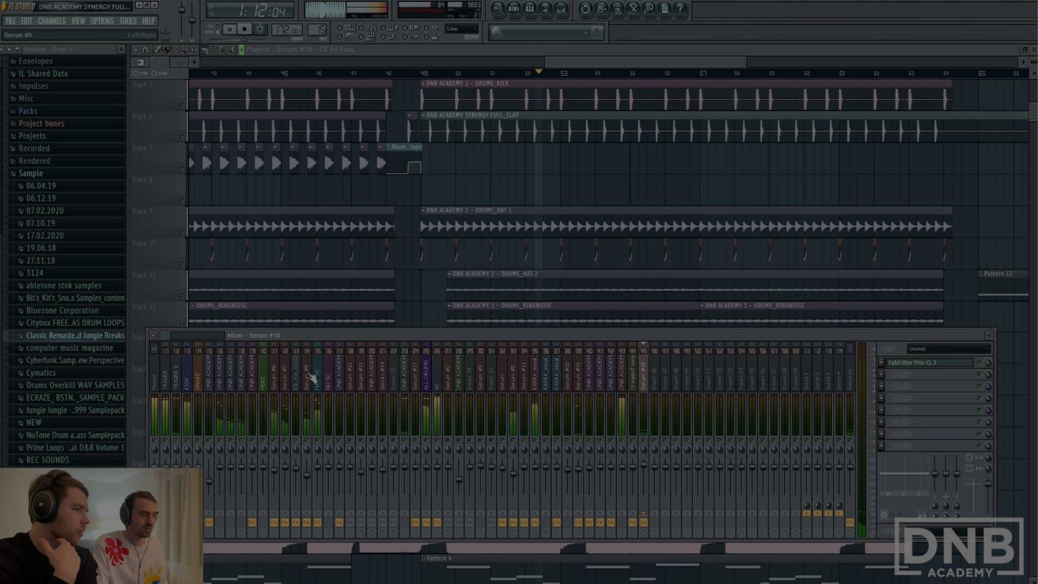Image resolution: width=1038 pixels, height=584 pixels.
Task: Open the mixer input (none) dropdown
Action: click(949, 349)
